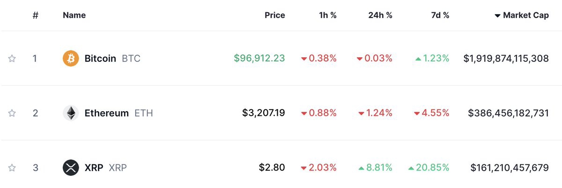
Task: Sort by the 7d % column header
Action: [439, 15]
